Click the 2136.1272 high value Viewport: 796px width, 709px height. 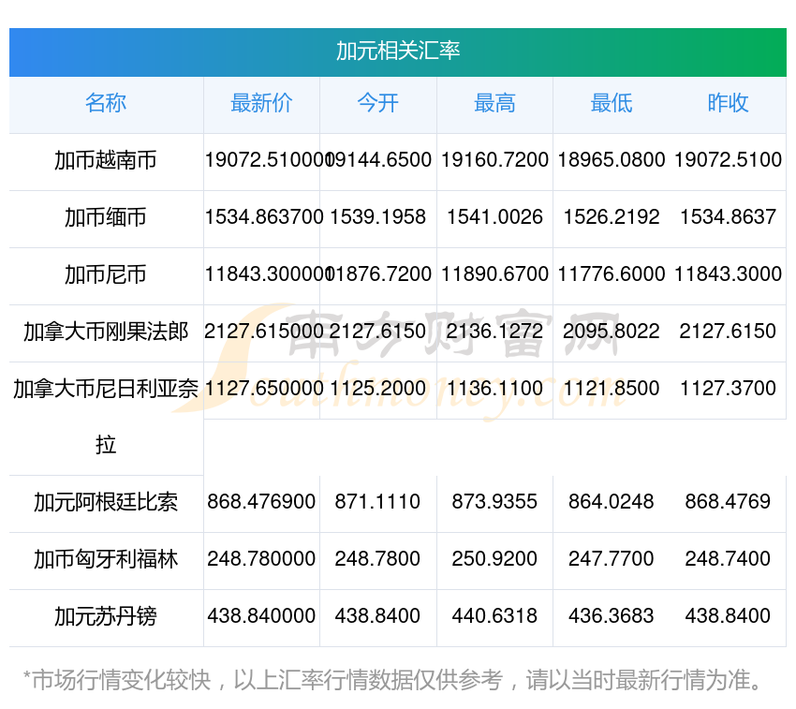495,332
